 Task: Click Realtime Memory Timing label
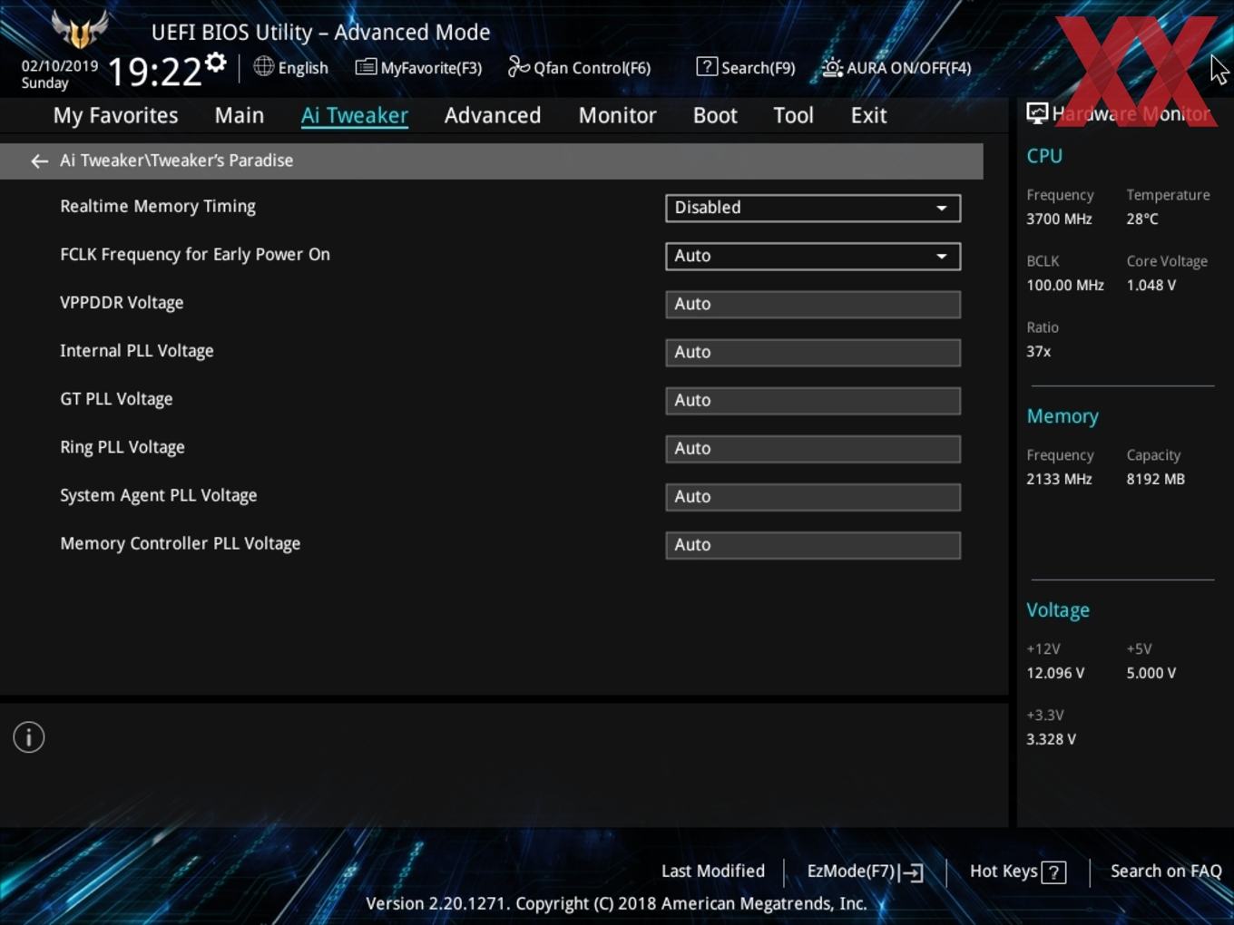coord(158,207)
